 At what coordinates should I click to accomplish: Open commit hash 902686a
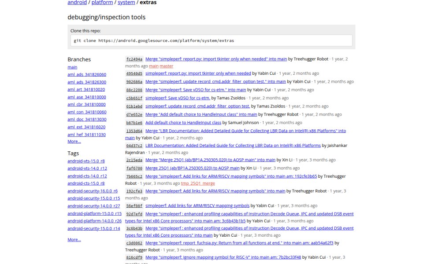pos(134,82)
